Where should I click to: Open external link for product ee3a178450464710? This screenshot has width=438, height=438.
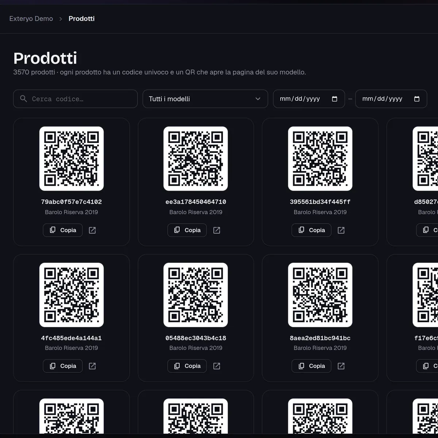click(x=217, y=230)
